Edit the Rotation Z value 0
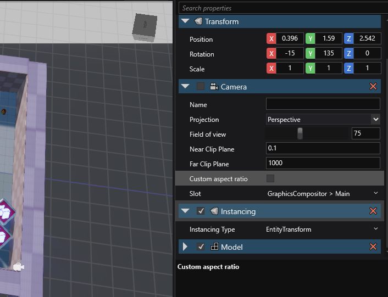Viewport: 388px width, 297px height. [x=367, y=53]
